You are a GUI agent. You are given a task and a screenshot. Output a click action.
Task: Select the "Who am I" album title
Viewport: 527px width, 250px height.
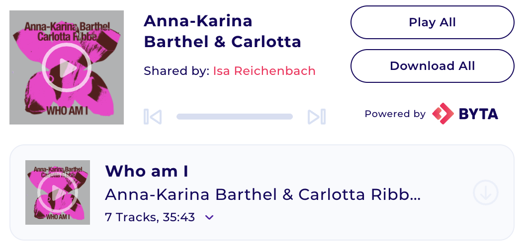[147, 171]
